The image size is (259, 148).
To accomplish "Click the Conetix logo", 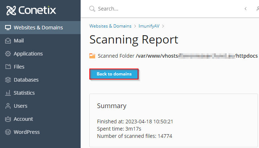I will point(31,10).
